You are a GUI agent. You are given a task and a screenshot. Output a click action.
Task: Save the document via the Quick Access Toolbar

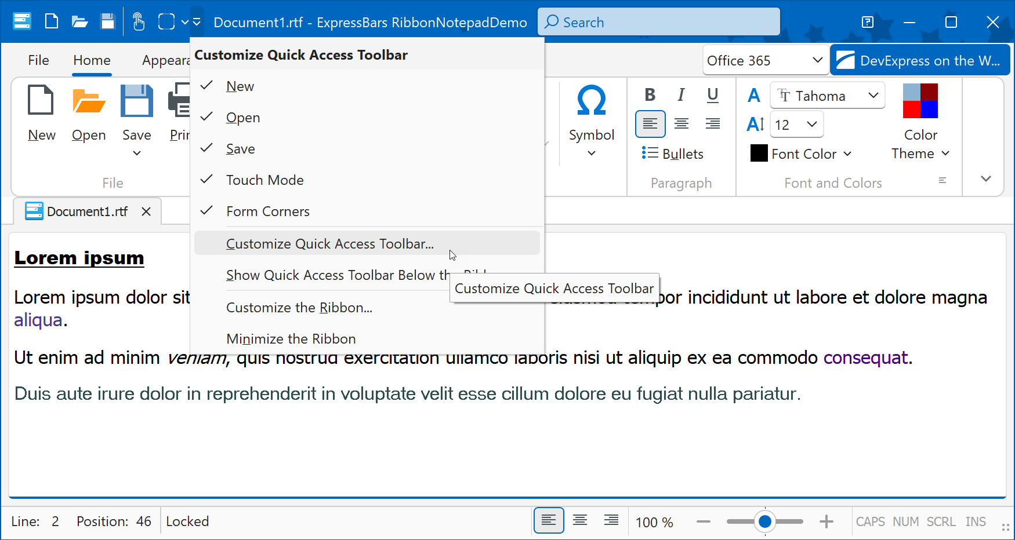(108, 21)
